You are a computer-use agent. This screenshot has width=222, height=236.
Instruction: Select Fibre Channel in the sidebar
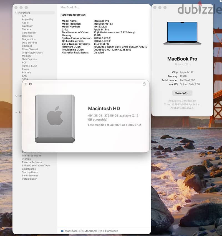tap(30, 49)
